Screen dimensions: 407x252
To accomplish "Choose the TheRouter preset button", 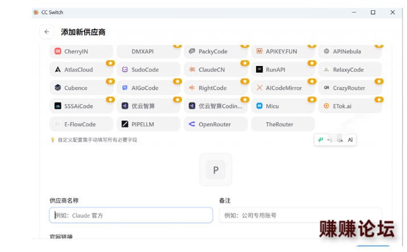I will tap(283, 124).
